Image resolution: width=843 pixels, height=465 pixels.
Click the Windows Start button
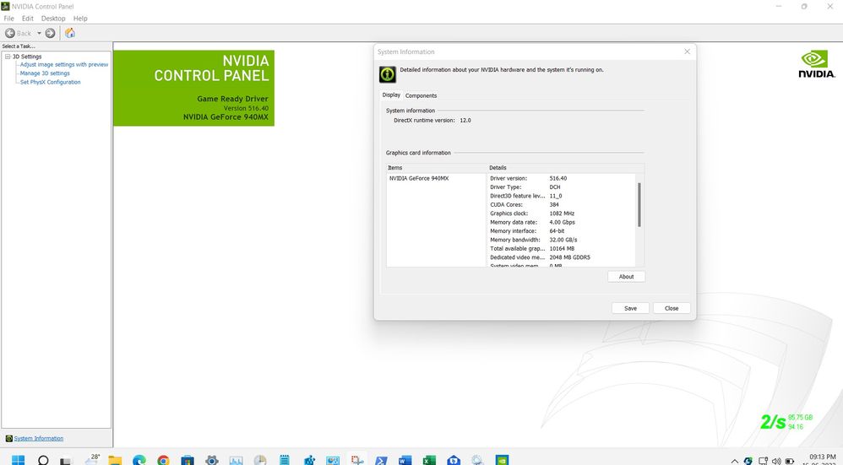click(18, 461)
